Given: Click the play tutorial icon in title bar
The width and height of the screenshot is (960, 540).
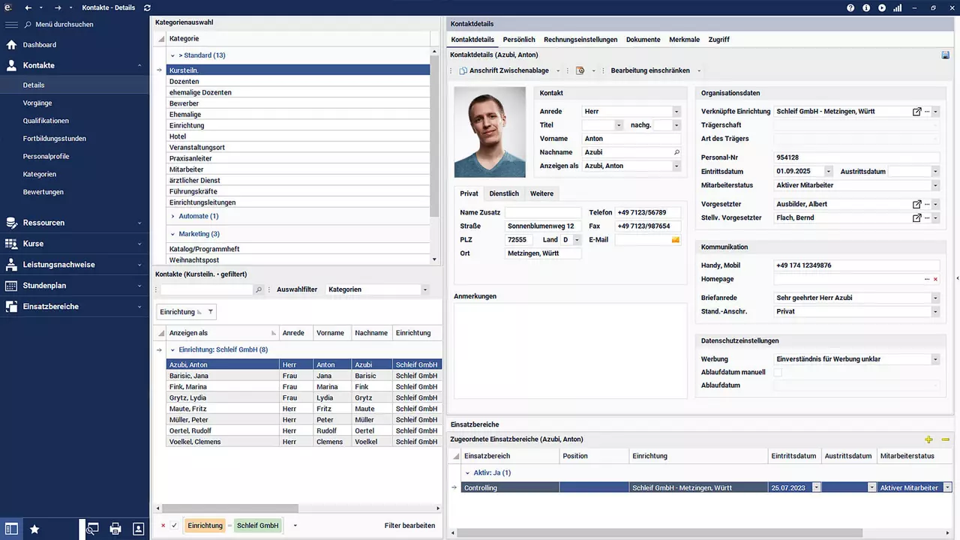Looking at the screenshot, I should pyautogui.click(x=882, y=7).
